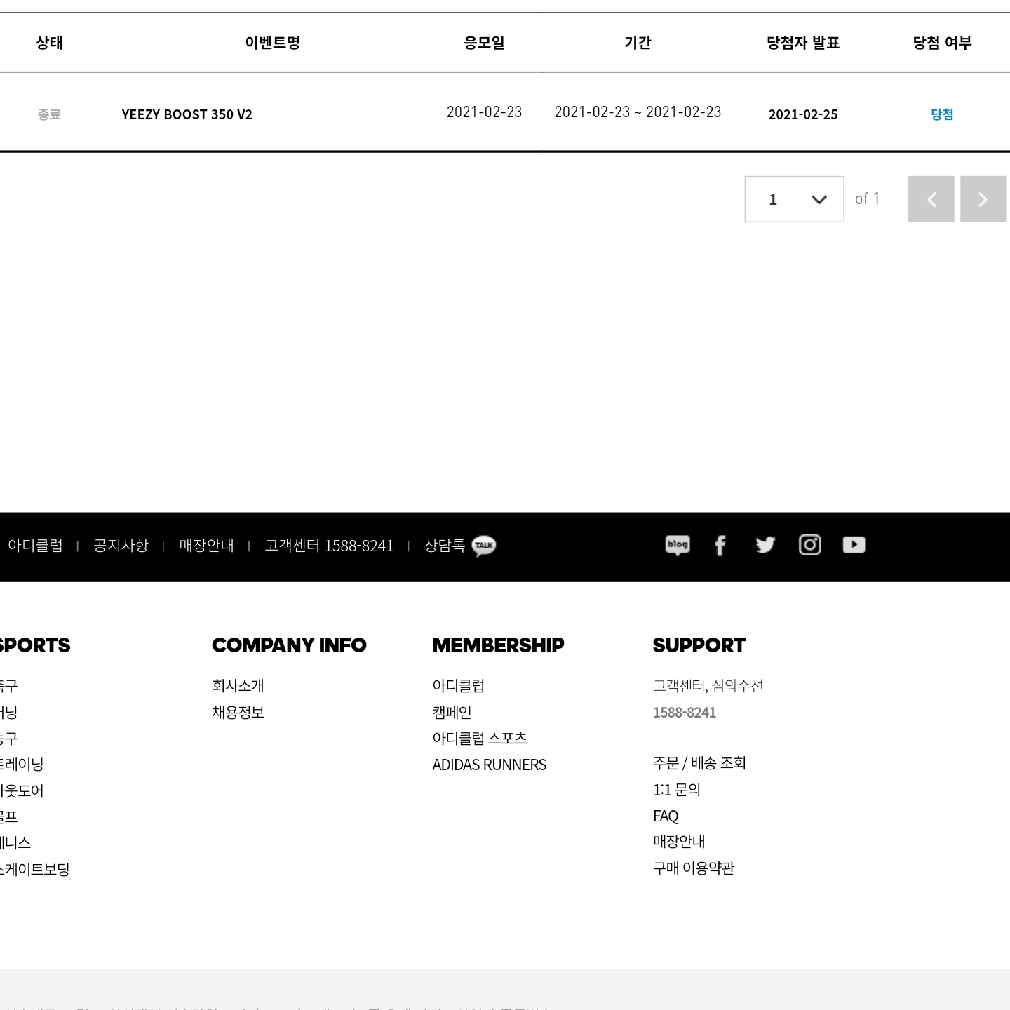Screen dimensions: 1010x1010
Task: Open 구매 이용약관 under Support
Action: (694, 868)
